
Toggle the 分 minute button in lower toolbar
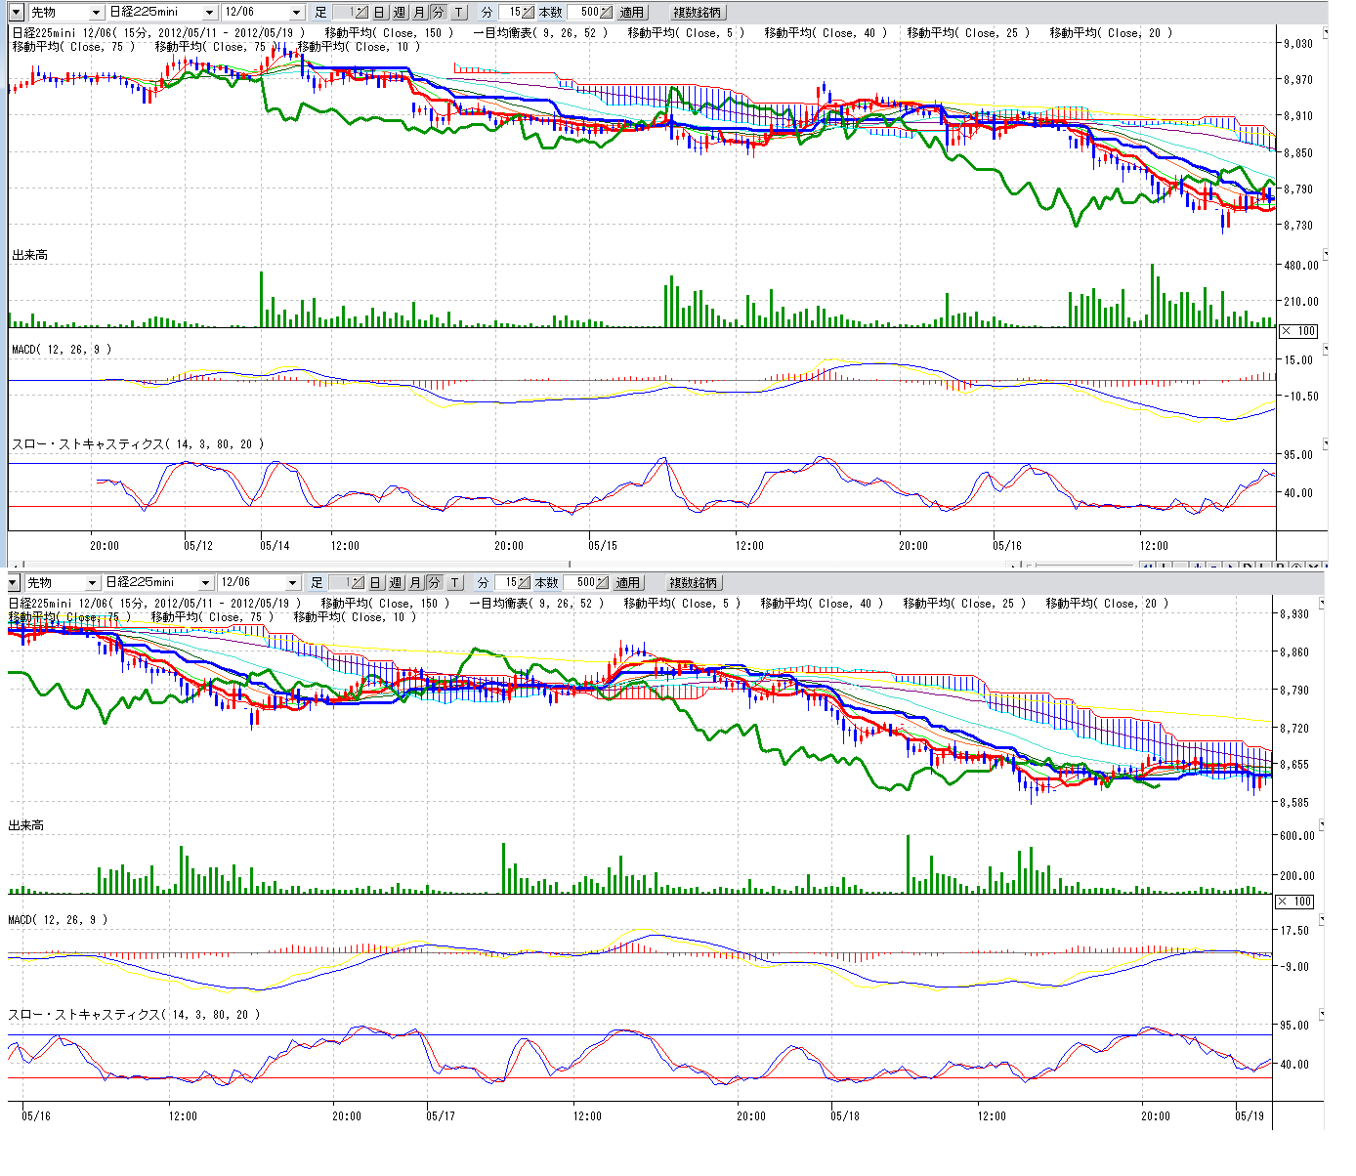click(434, 583)
